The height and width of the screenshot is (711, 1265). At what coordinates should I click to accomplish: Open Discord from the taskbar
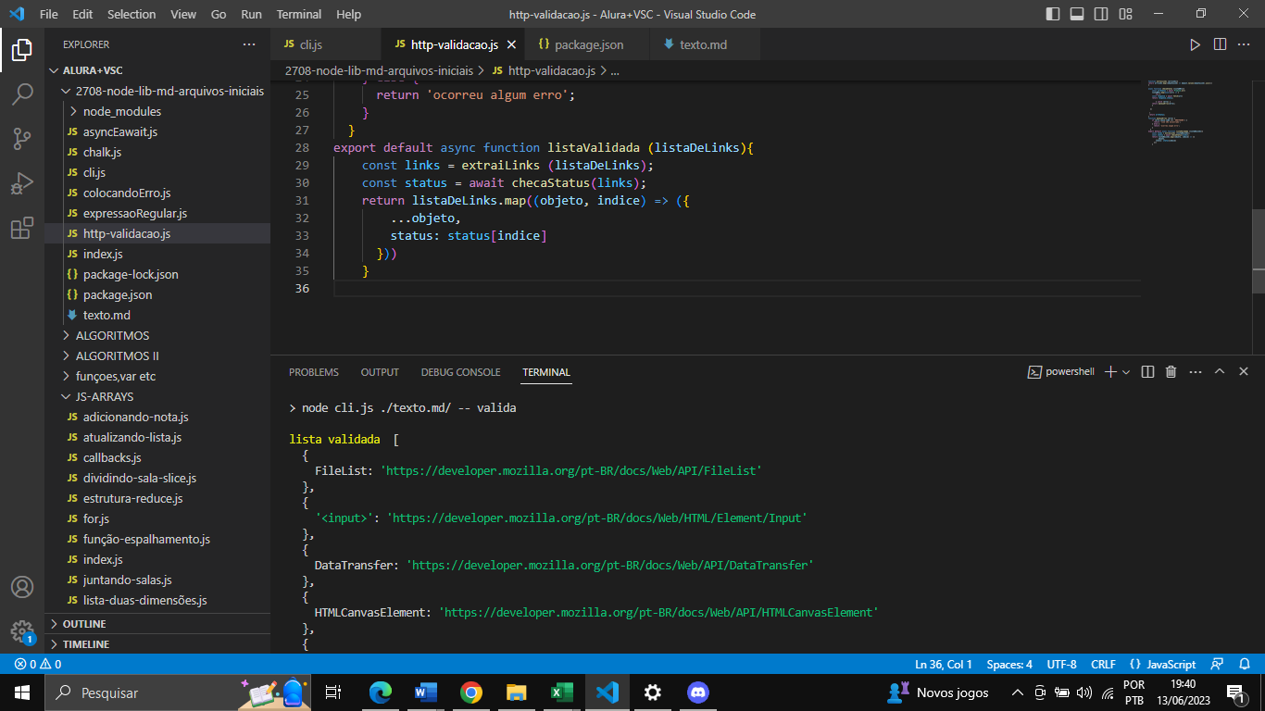(697, 692)
